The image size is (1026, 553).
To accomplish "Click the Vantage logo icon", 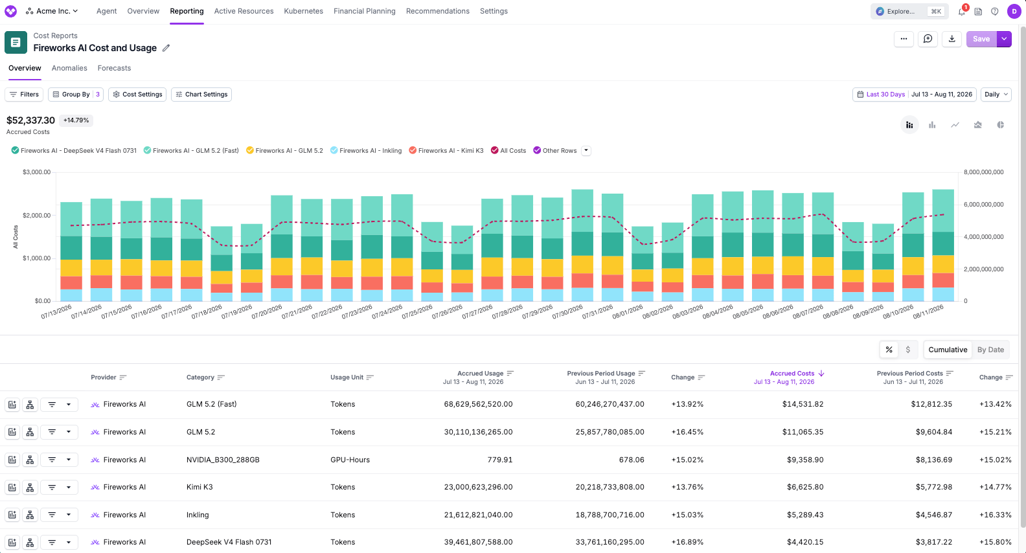I will click(11, 11).
